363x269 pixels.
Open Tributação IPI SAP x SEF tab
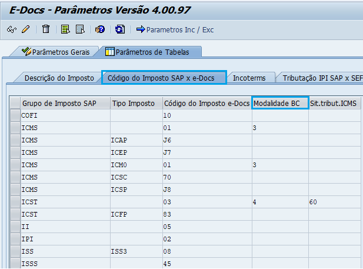tap(322, 78)
